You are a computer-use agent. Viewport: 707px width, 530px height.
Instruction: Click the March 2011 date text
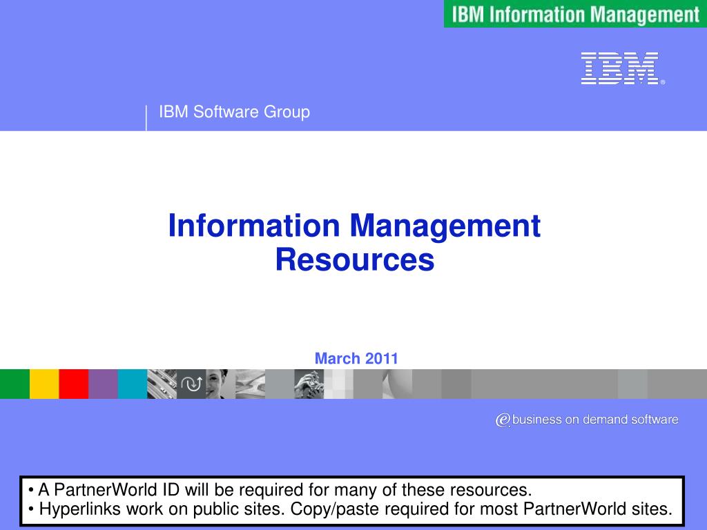coord(356,358)
